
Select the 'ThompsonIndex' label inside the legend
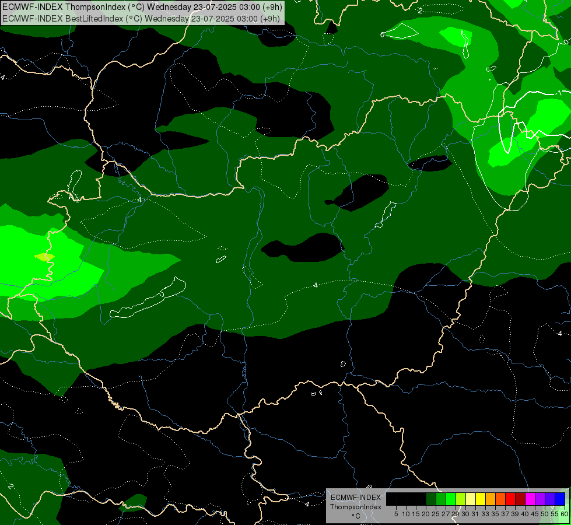(x=356, y=507)
